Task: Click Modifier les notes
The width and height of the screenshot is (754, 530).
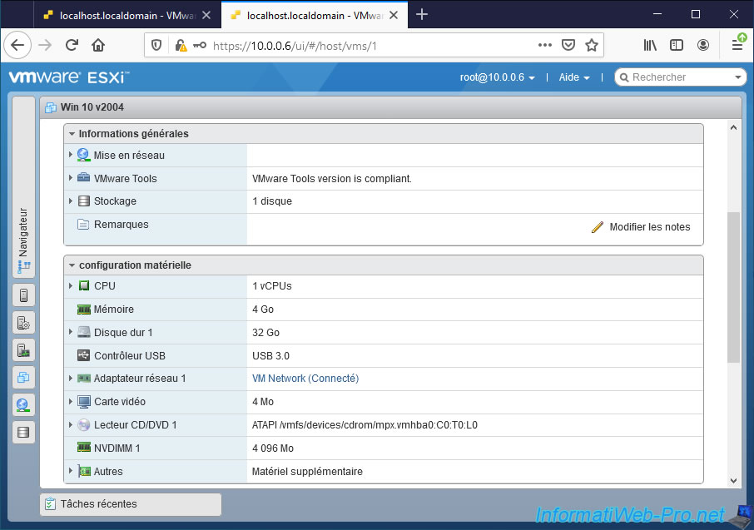Action: click(x=641, y=227)
